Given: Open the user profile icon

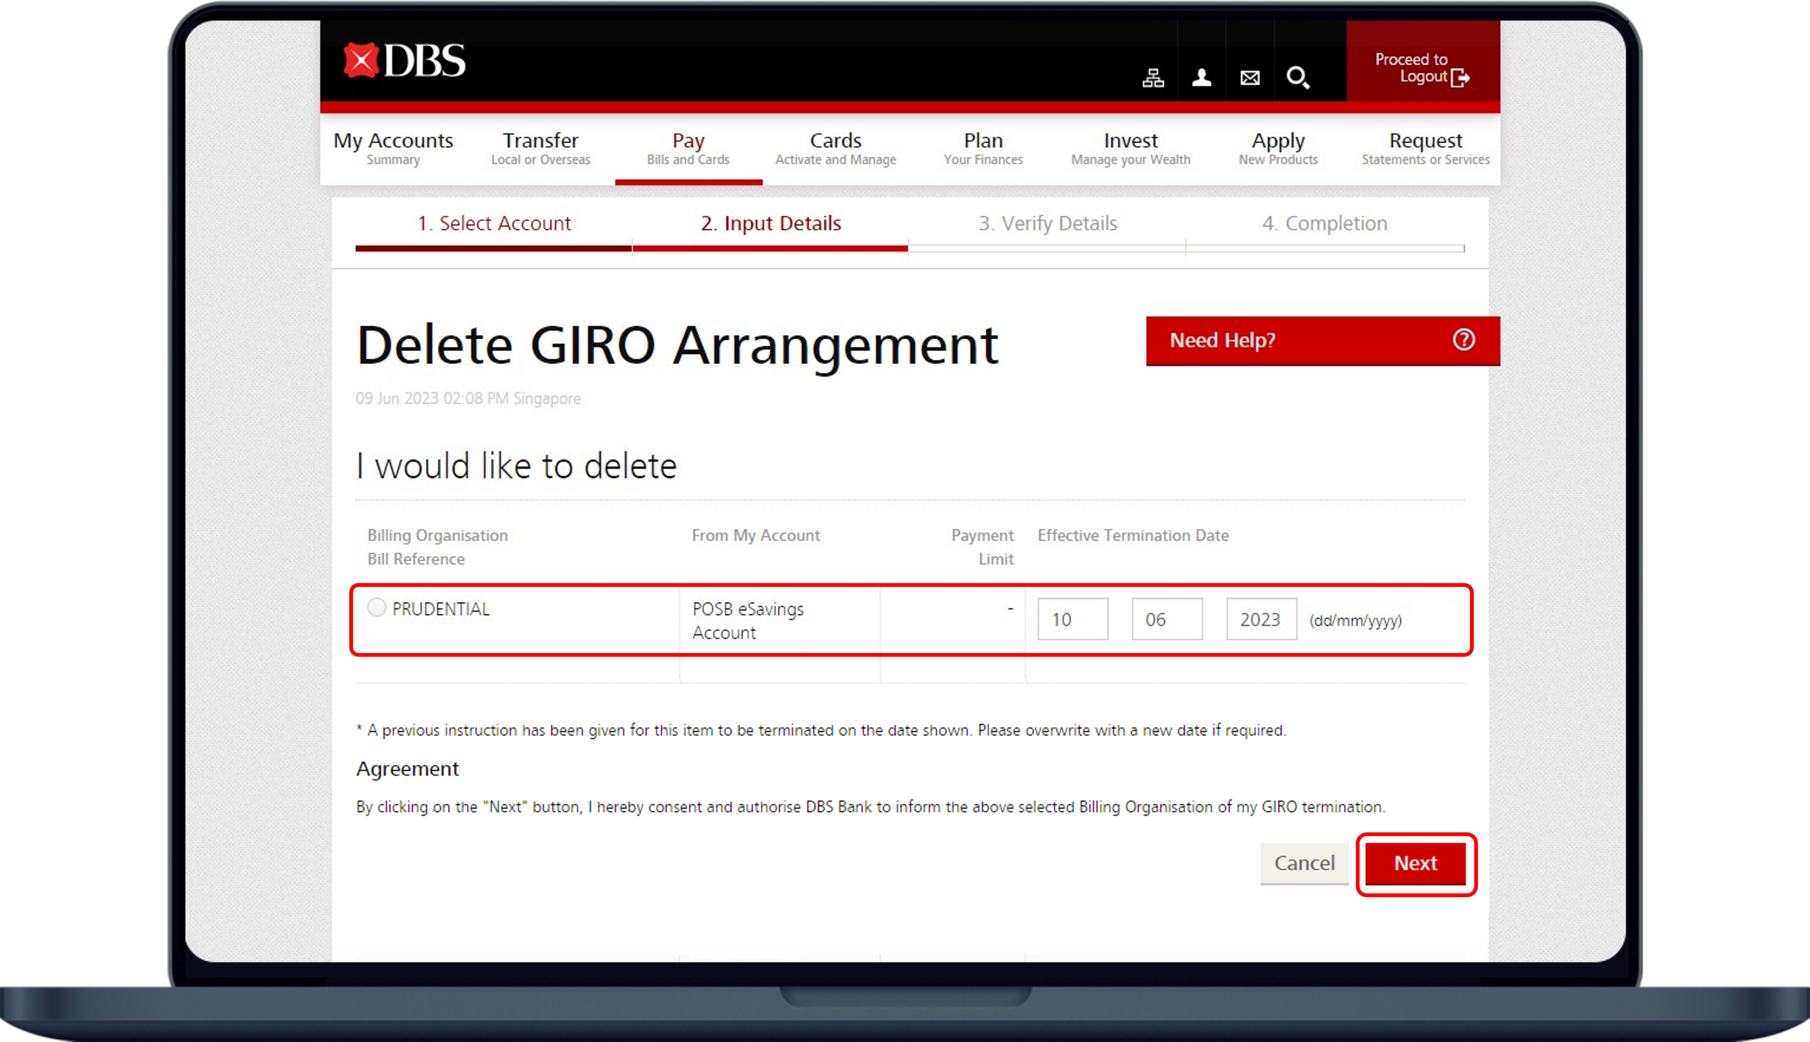Looking at the screenshot, I should (x=1202, y=77).
